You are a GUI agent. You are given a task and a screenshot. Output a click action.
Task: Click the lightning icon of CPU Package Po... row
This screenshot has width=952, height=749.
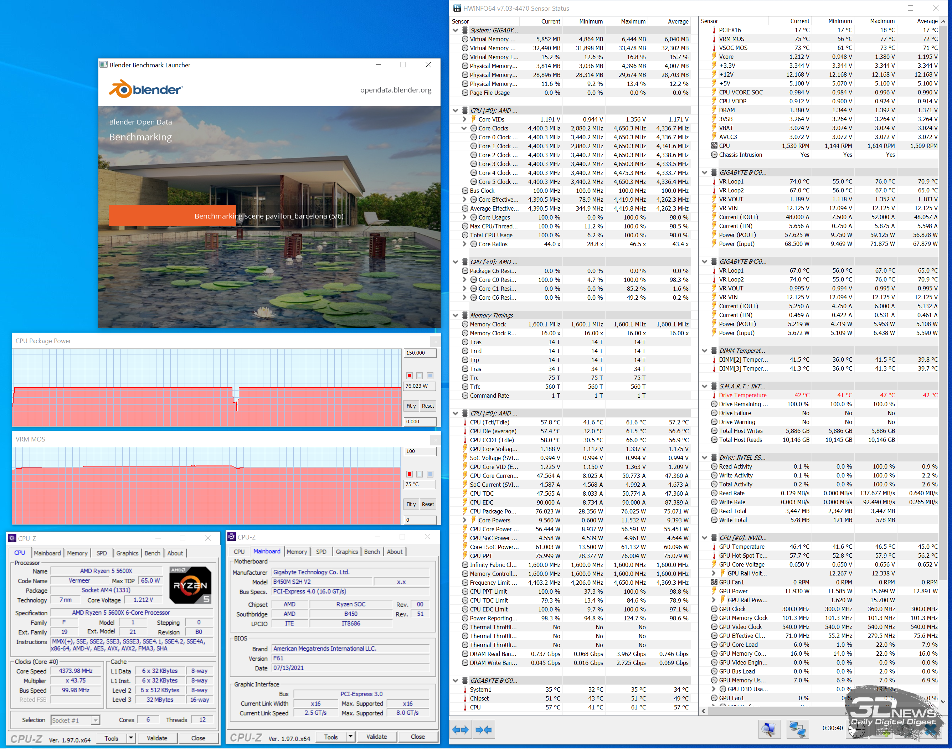(464, 511)
